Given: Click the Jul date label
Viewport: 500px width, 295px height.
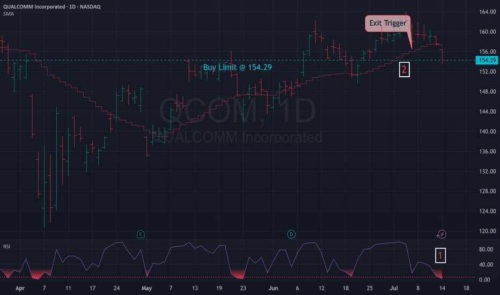Looking at the screenshot, I should click(394, 289).
